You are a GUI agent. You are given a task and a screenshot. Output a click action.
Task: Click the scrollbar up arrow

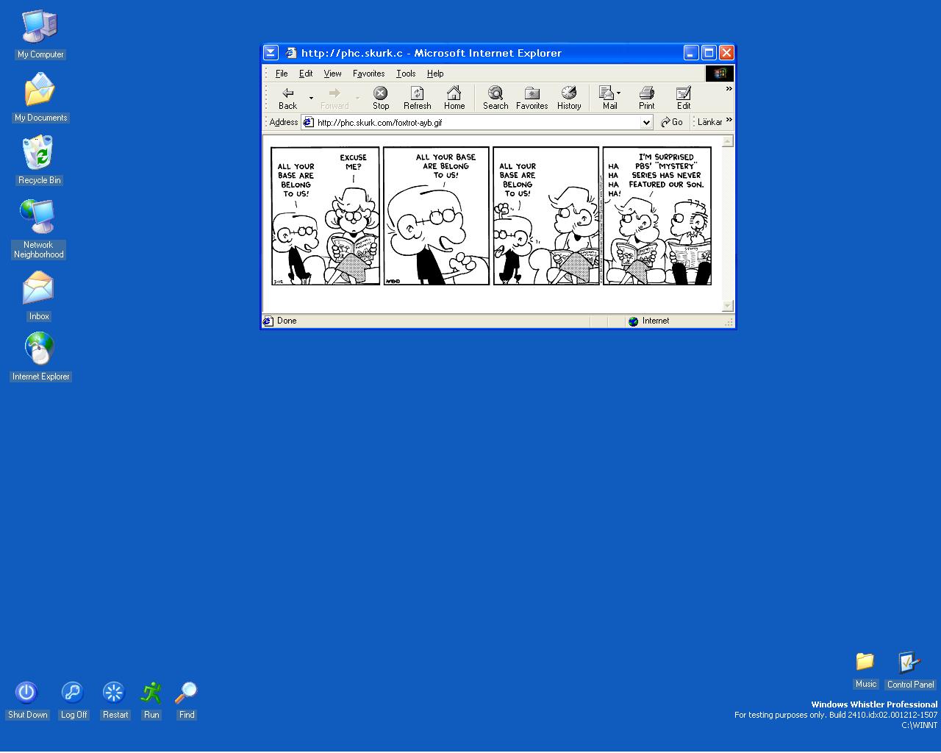(728, 140)
